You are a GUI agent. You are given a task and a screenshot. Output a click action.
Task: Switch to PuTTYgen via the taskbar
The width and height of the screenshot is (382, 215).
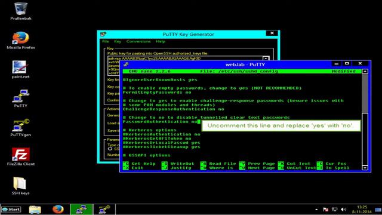(104, 210)
